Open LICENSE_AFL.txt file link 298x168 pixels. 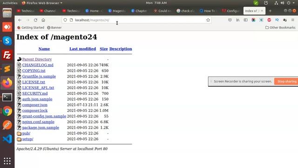pyautogui.click(x=38, y=88)
